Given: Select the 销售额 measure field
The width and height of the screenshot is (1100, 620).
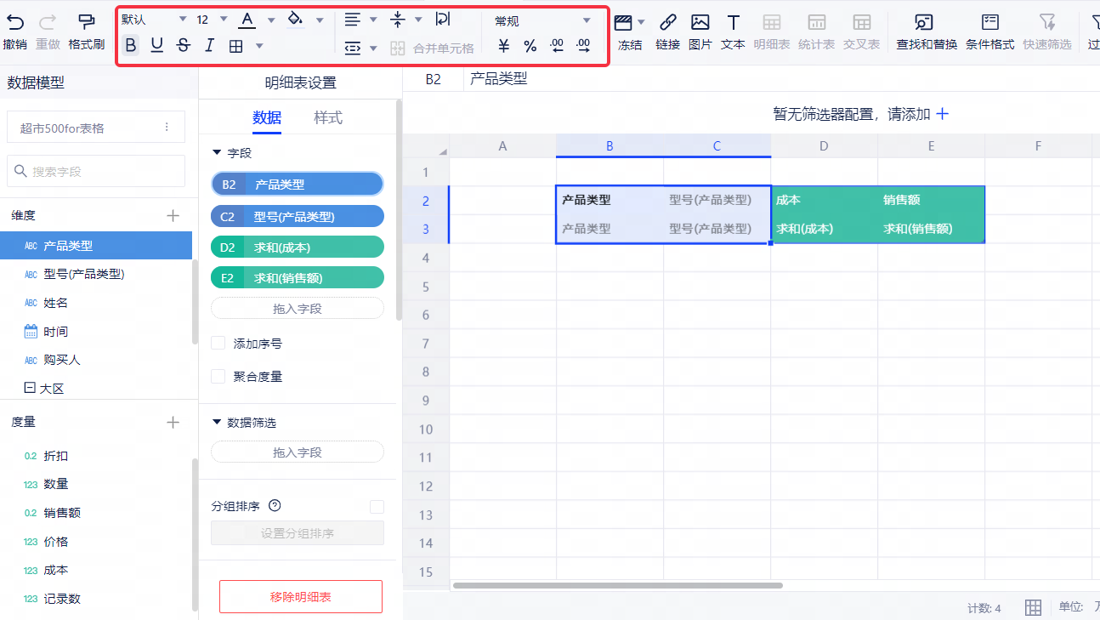Looking at the screenshot, I should (x=62, y=513).
